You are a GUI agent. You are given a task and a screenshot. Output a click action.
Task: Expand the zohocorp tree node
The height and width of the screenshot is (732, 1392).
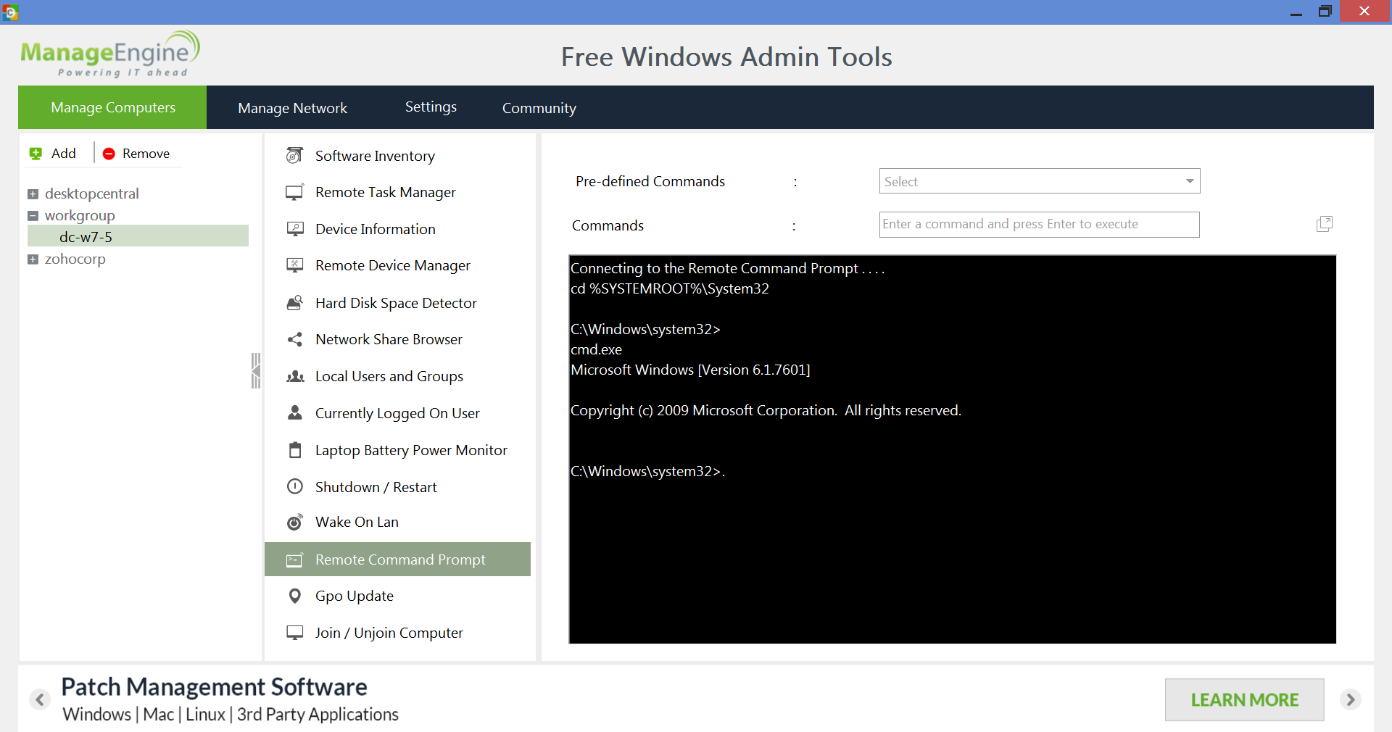[x=33, y=259]
